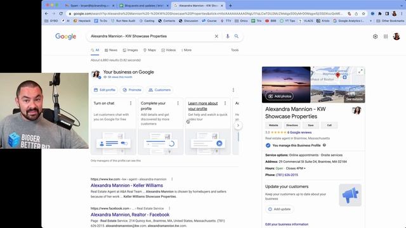Open more options for kw.com result

tap(172, 179)
